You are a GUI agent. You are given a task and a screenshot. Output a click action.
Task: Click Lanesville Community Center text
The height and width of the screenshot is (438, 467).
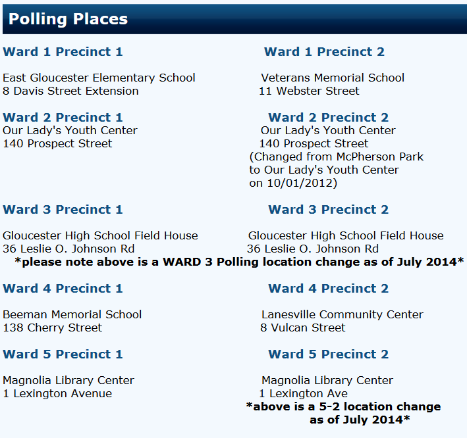click(342, 314)
